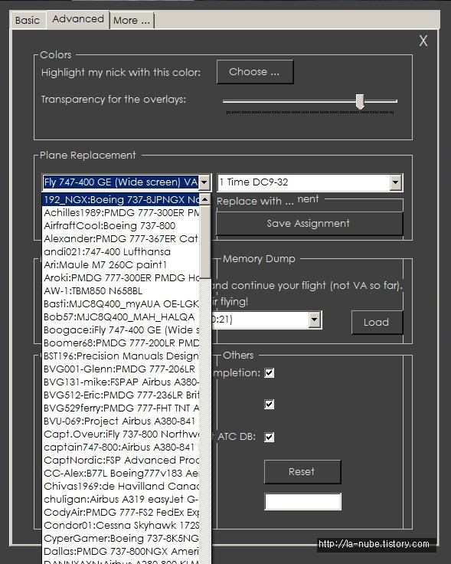Viewport: 451px width, 564px height.
Task: Select CodyAir:PMDG 777-FS2 FedEx entry
Action: (121, 512)
